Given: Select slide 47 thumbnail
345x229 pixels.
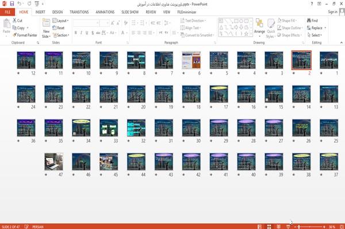Looking at the screenshot, I should pos(53,162).
